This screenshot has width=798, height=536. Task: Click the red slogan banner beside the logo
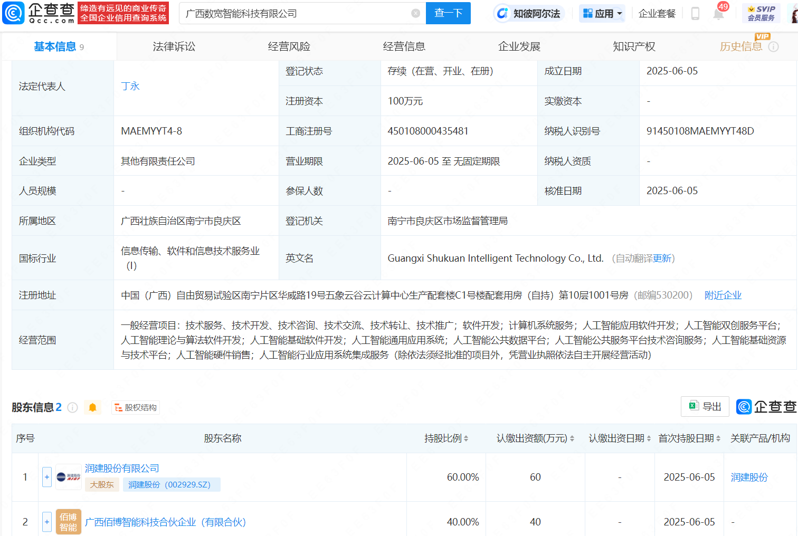123,13
